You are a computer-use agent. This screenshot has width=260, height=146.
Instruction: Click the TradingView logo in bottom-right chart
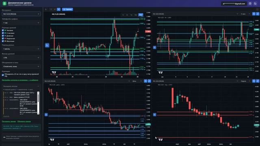160,140
